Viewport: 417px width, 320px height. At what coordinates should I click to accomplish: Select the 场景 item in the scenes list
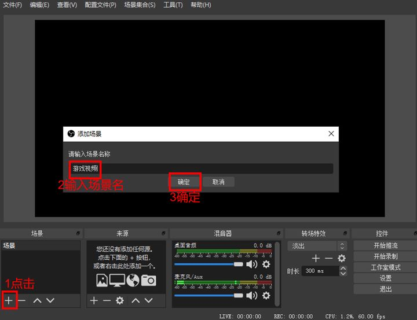click(x=41, y=245)
